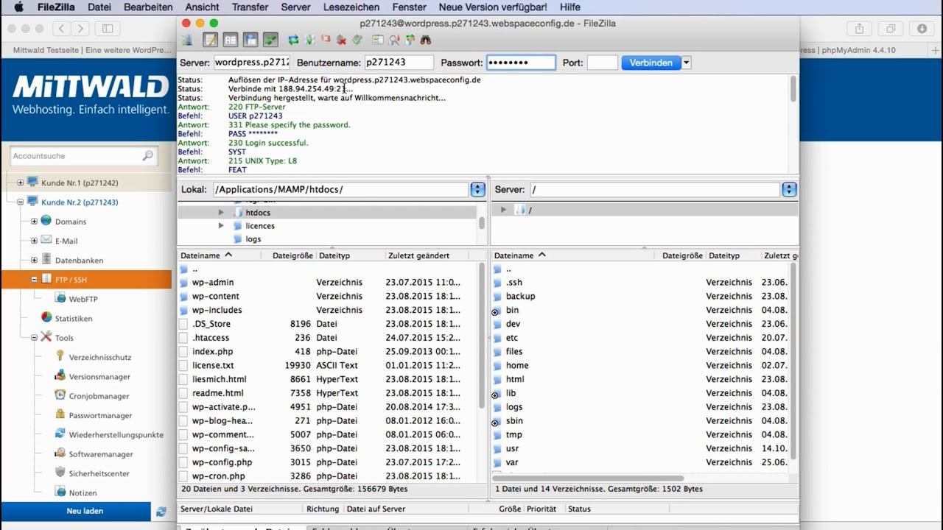The image size is (943, 530).
Task: Click the refresh icon beside Neu laden
Action: pyautogui.click(x=161, y=511)
